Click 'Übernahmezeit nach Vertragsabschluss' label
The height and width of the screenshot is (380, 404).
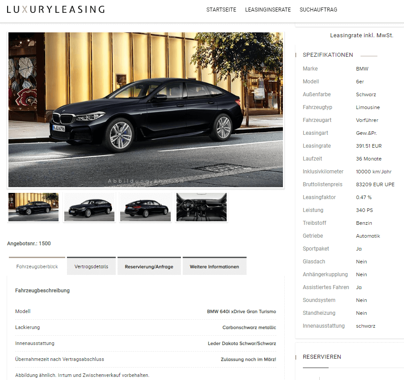click(59, 359)
